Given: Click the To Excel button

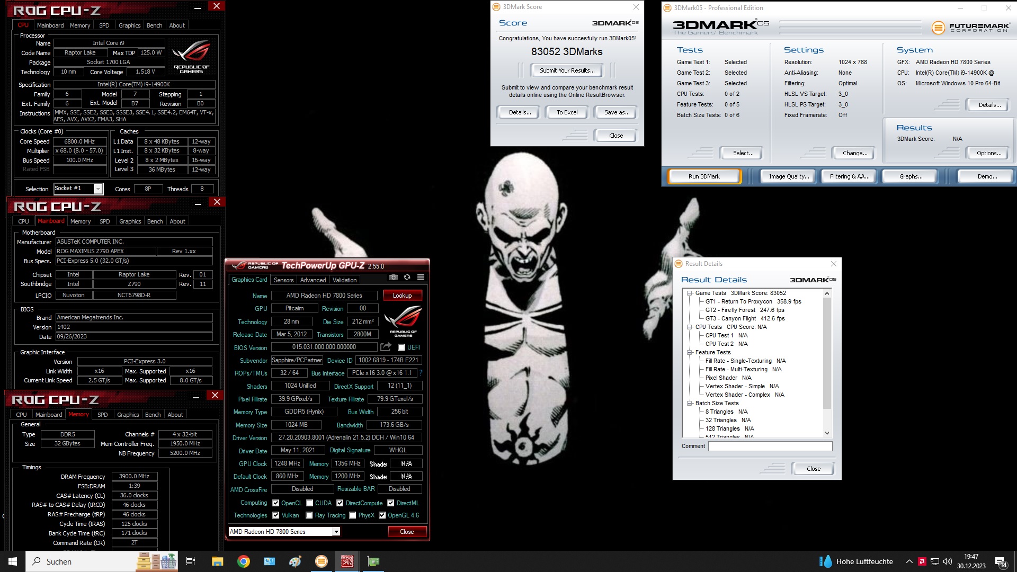Looking at the screenshot, I should tap(567, 112).
